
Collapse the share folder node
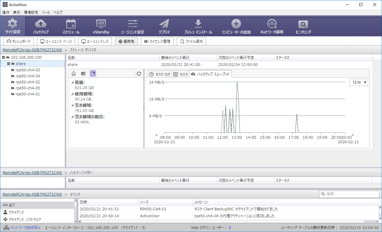(9, 64)
